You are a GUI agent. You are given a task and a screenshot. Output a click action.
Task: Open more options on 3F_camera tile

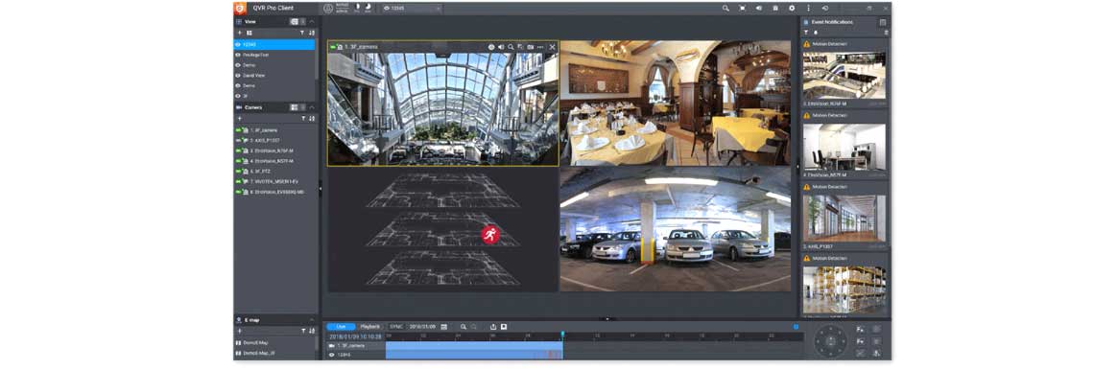pos(540,47)
